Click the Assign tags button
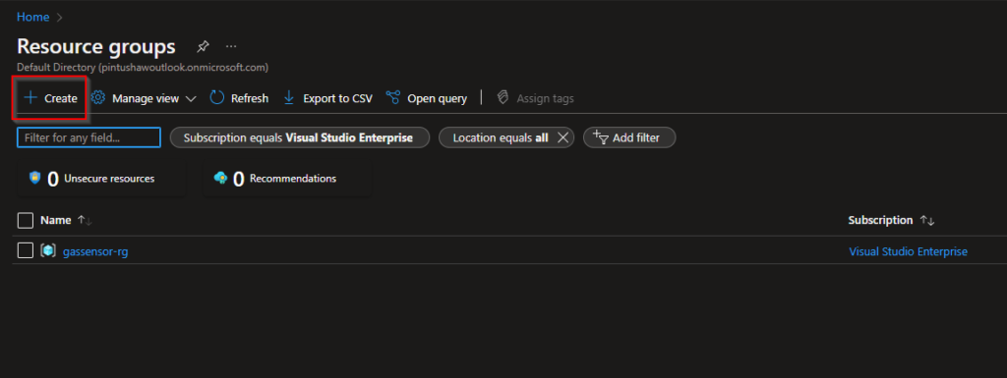The width and height of the screenshot is (1007, 378). [x=535, y=98]
